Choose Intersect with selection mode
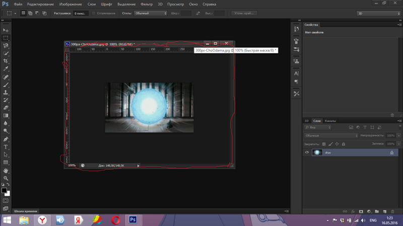 point(44,13)
